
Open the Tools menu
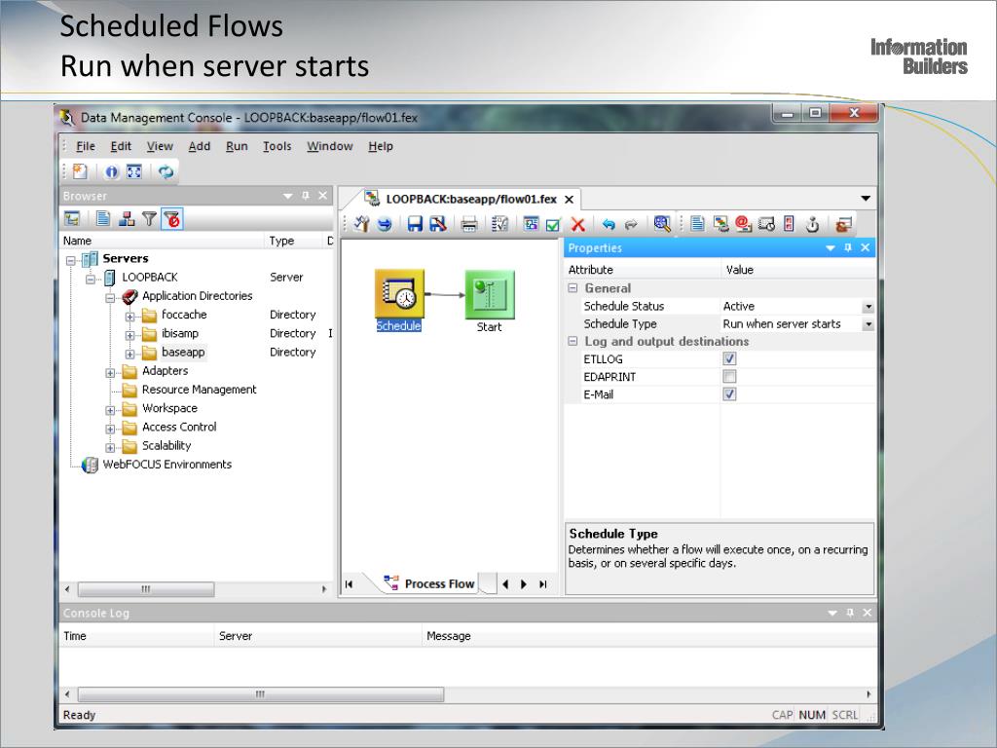(x=277, y=146)
